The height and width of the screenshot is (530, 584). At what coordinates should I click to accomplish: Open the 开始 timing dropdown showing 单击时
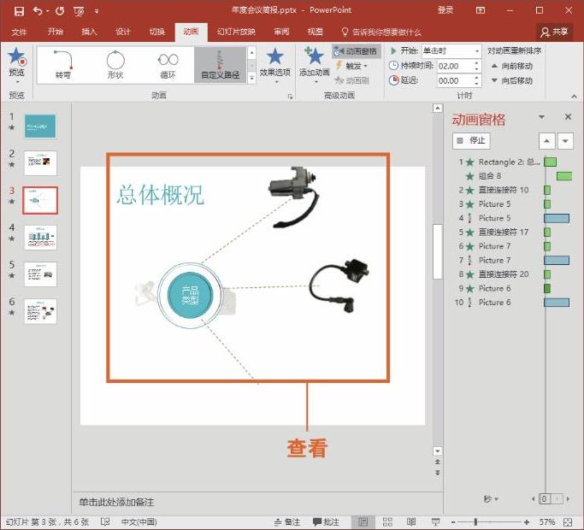(451, 50)
